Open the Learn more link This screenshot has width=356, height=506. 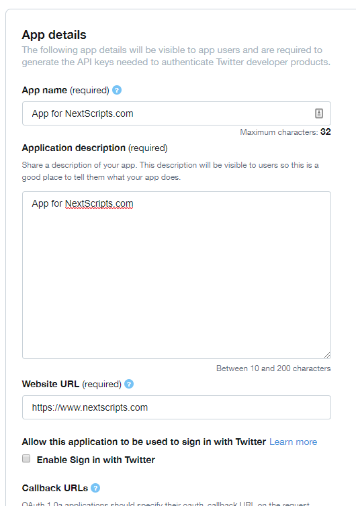tap(294, 442)
